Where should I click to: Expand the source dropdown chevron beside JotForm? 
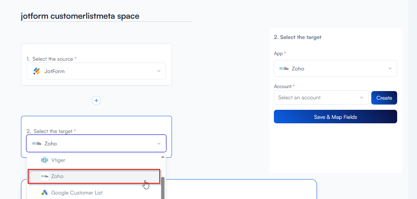(x=159, y=71)
